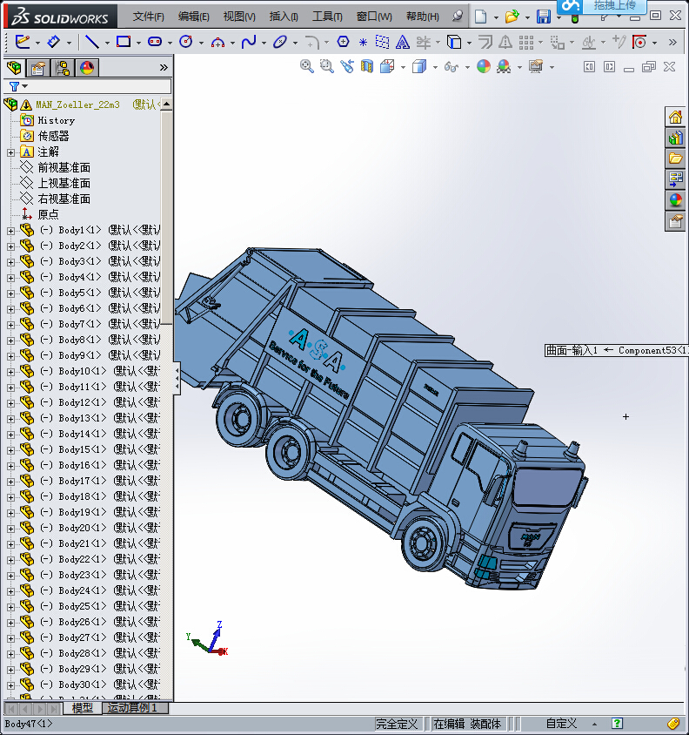This screenshot has width=689, height=735.
Task: Expand the Body1<1> tree node
Action: pyautogui.click(x=10, y=230)
